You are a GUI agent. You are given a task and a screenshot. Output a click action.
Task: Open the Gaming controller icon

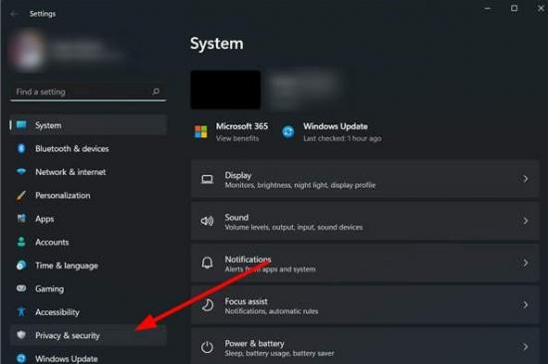pos(21,288)
